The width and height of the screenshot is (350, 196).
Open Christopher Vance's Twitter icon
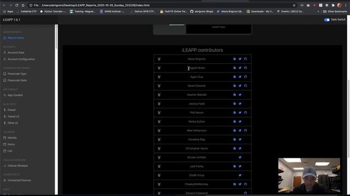point(240,149)
